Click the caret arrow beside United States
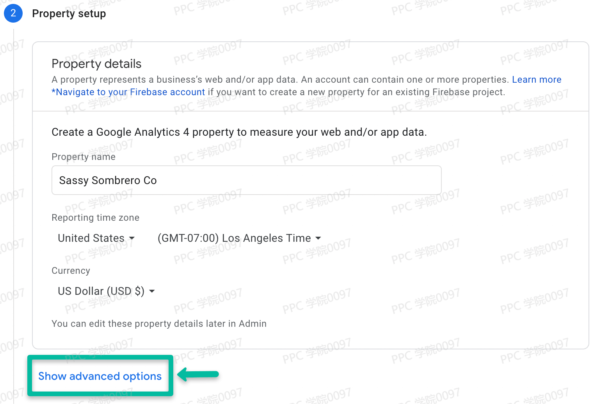Viewport: 601px width, 404px height. coord(132,238)
